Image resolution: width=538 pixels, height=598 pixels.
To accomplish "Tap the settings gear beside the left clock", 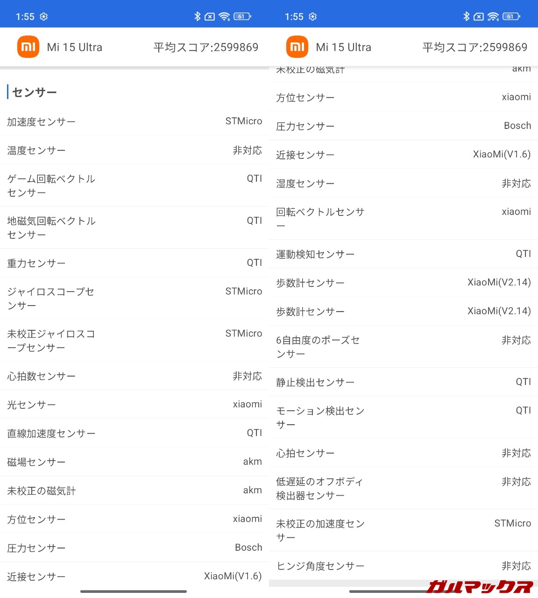I will coord(44,17).
